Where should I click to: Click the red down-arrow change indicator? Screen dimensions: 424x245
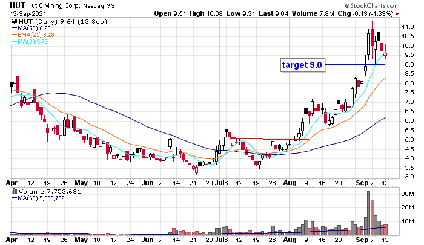pos(397,14)
